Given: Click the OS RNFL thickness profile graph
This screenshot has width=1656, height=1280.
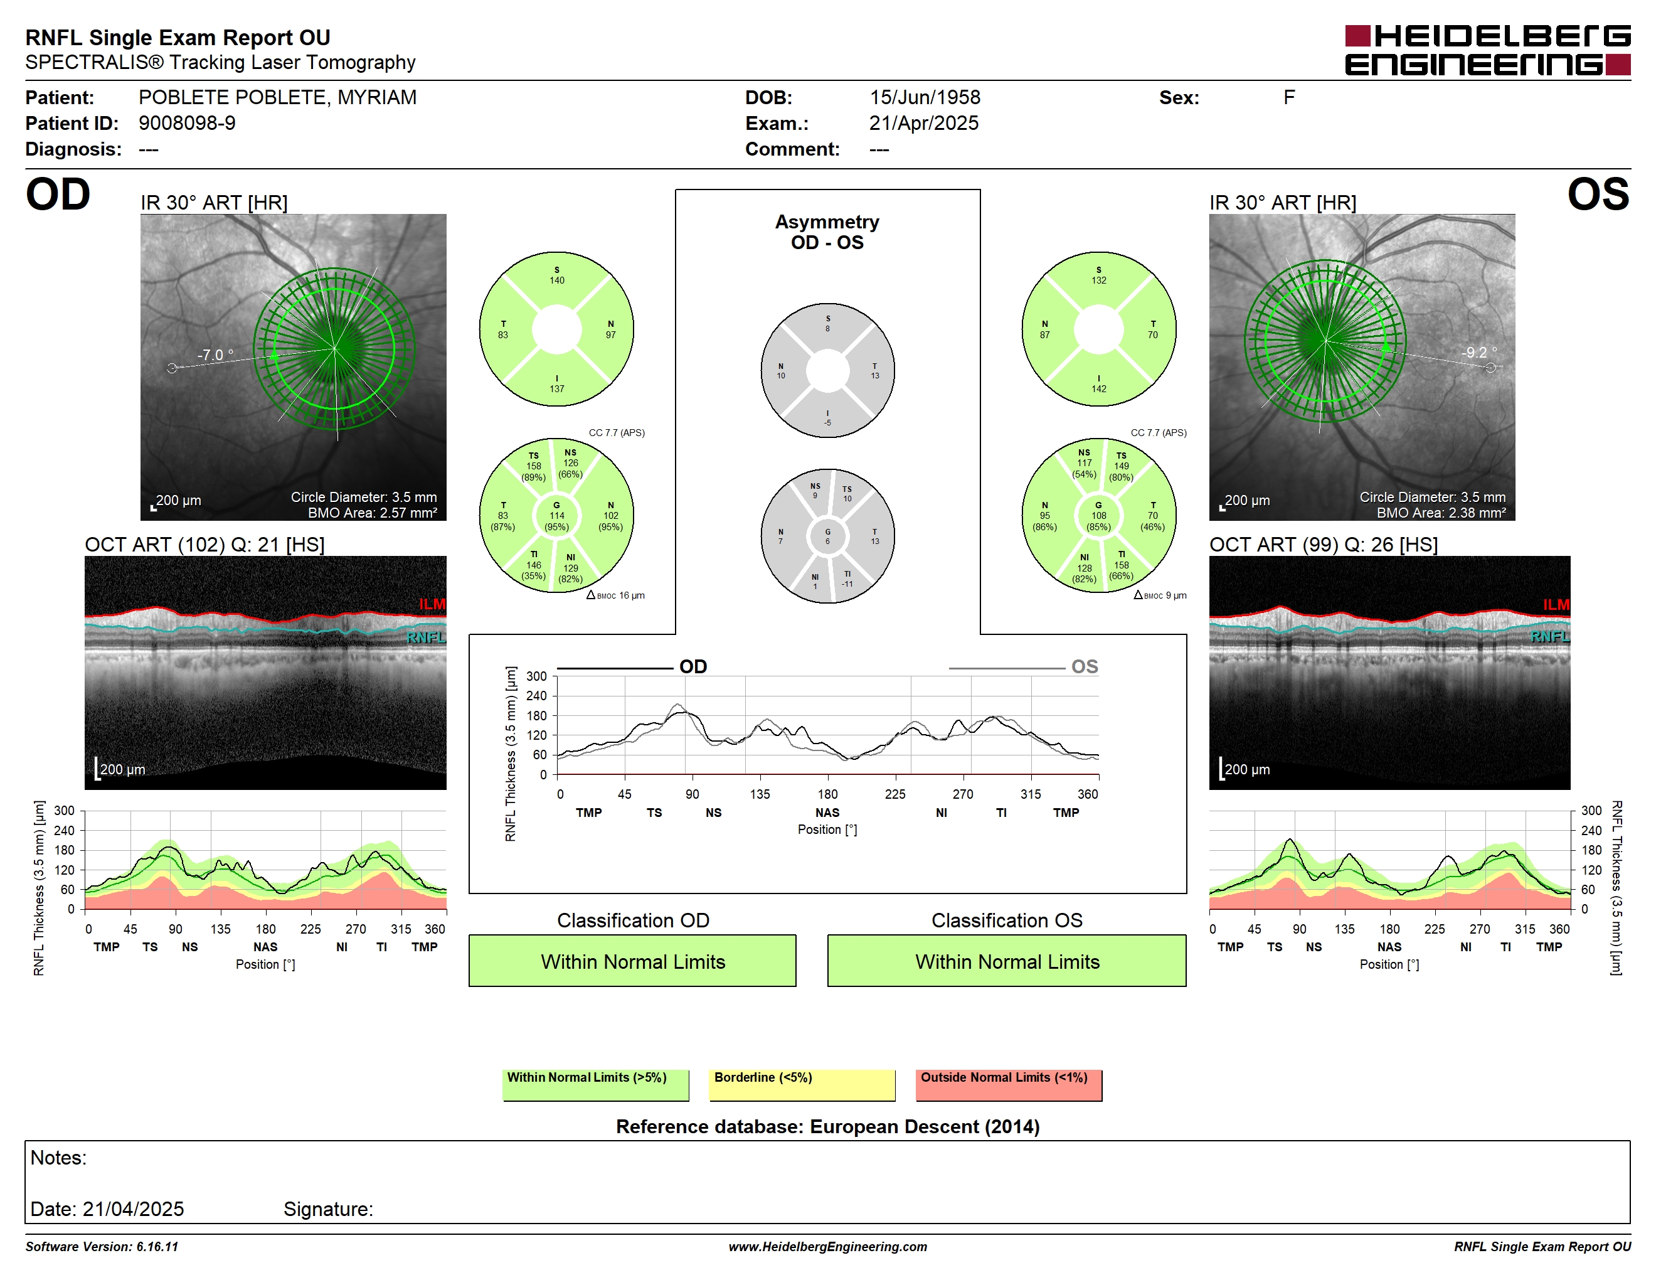Looking at the screenshot, I should click(1389, 861).
